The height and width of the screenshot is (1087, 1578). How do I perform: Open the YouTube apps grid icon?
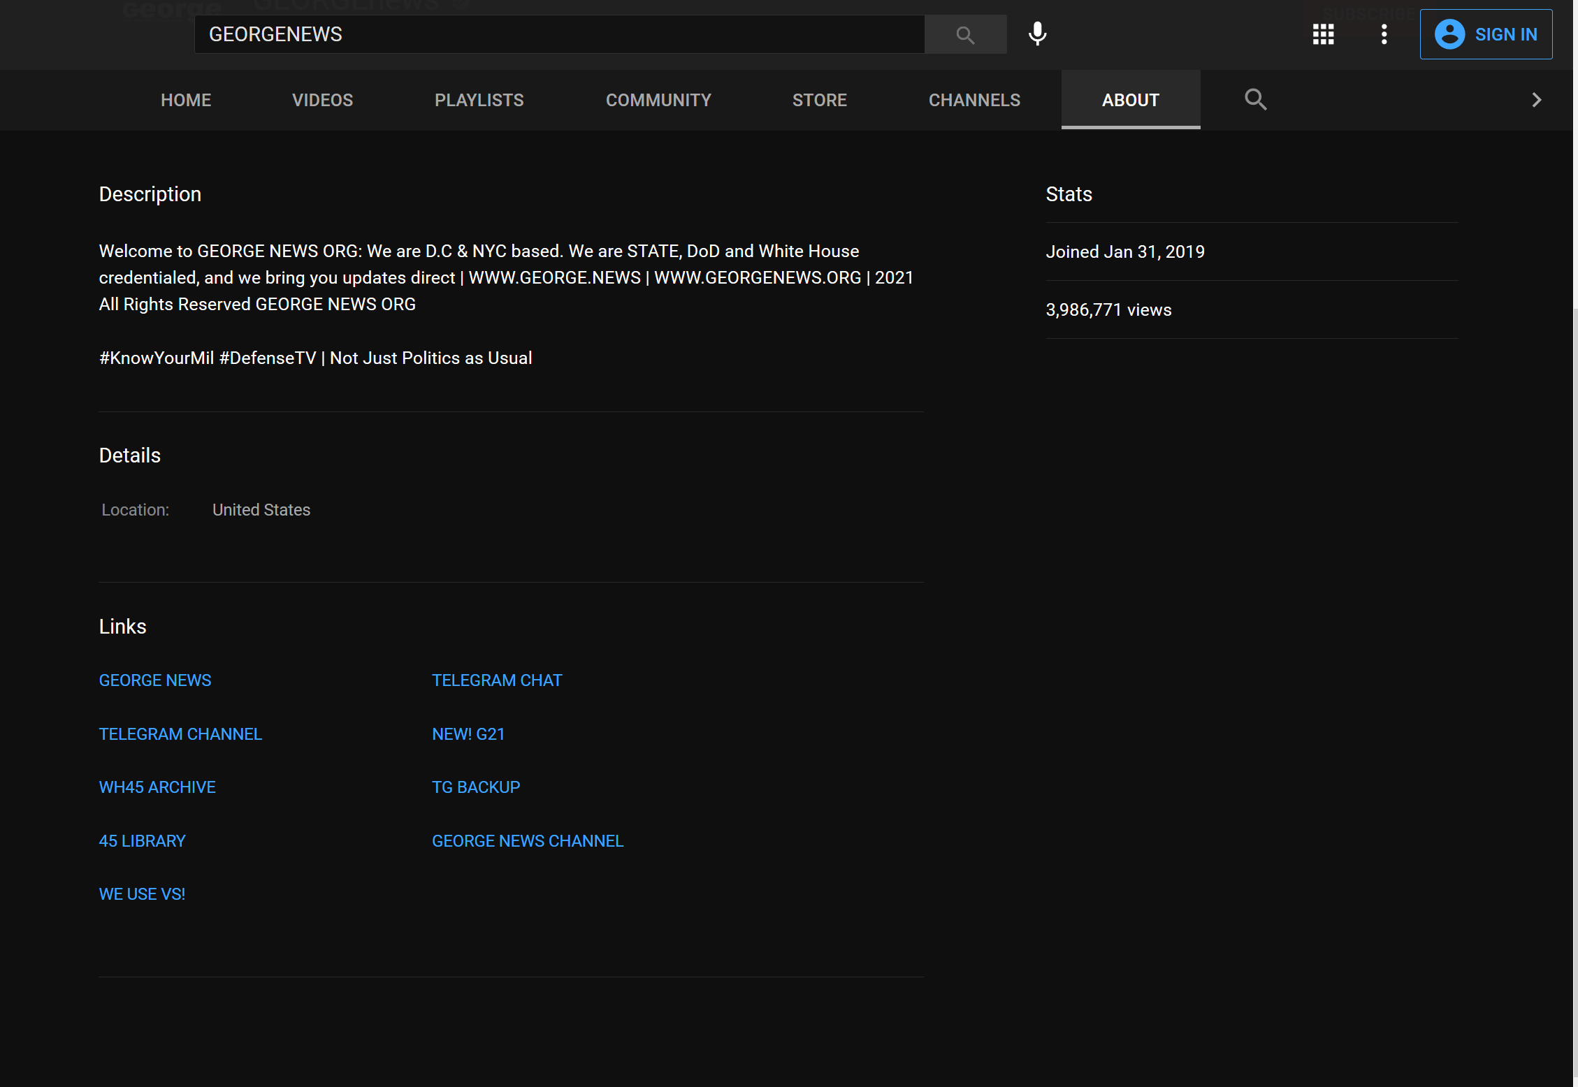click(1324, 34)
